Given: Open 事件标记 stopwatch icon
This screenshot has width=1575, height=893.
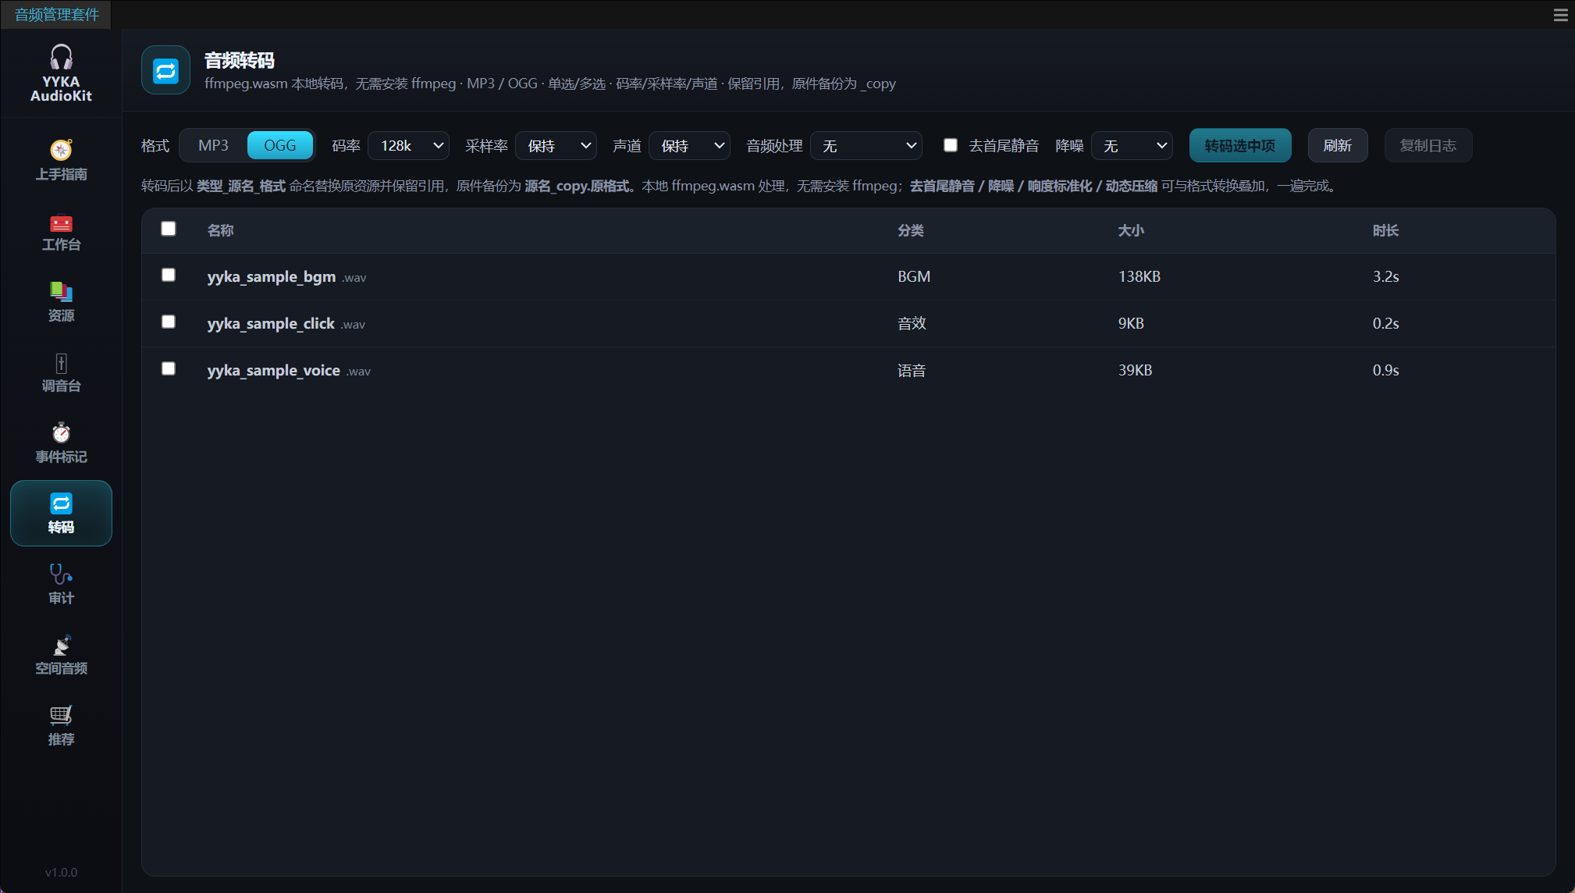Looking at the screenshot, I should 61,433.
